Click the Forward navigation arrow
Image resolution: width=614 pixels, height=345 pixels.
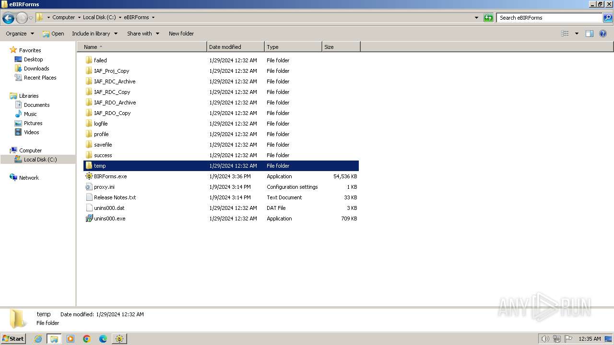22,18
